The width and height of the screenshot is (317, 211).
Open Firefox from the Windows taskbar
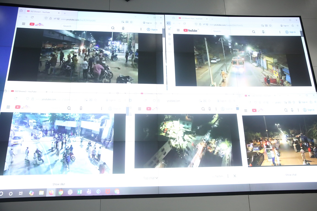coord(51,193)
